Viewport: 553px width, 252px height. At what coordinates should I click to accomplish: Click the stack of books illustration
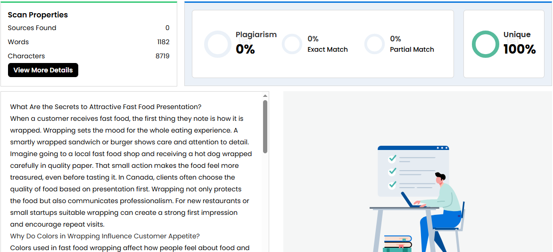click(x=397, y=243)
